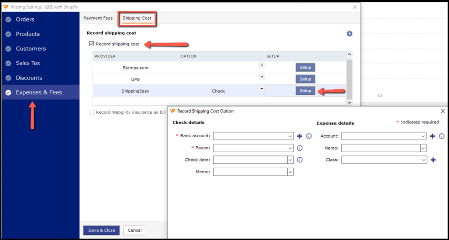This screenshot has height=240, width=449.
Task: Click info icon next to Payee
Action: coord(300,148)
